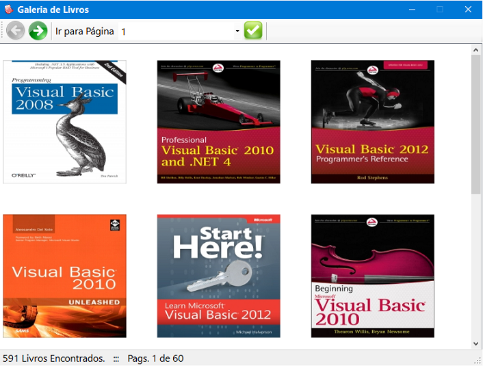Click the gray back arrow button
This screenshot has width=483, height=366.
point(16,31)
